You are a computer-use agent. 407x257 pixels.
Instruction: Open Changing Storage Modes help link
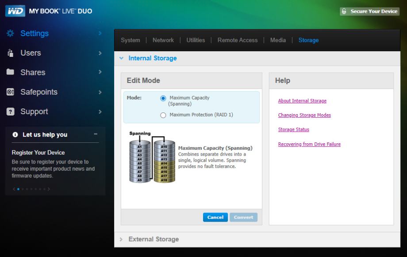(304, 115)
